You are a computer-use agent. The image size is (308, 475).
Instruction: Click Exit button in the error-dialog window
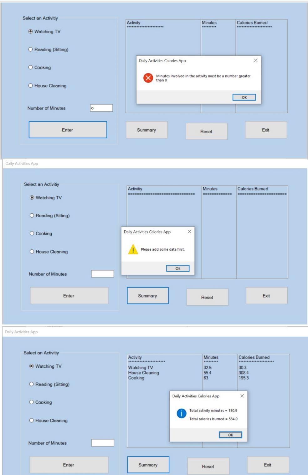(266, 130)
